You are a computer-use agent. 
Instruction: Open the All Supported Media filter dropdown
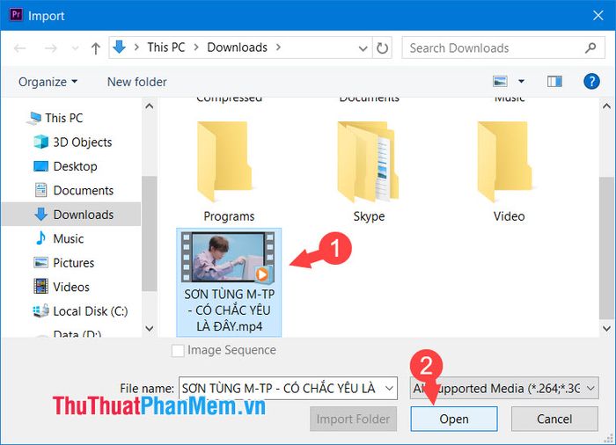coord(504,389)
